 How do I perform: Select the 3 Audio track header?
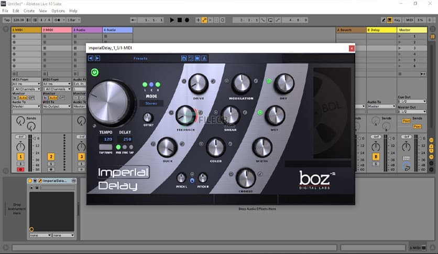[87, 30]
